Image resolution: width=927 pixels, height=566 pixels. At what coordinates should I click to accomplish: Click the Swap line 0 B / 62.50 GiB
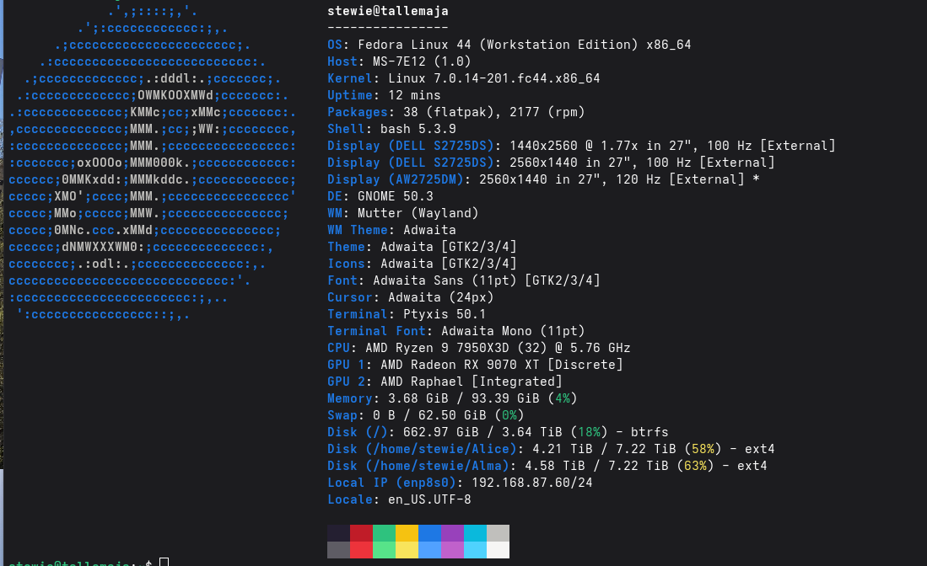click(x=426, y=415)
